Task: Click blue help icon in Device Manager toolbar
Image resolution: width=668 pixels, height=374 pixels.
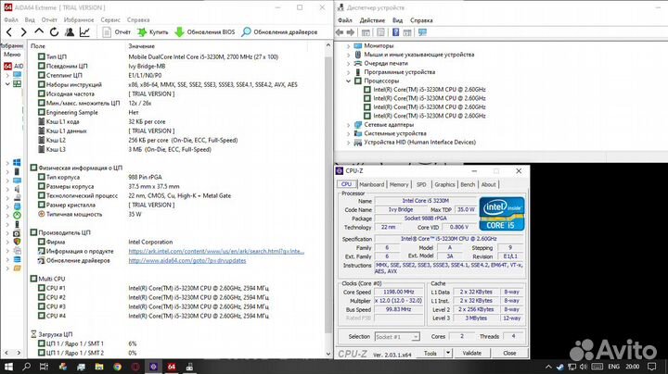Action: pyautogui.click(x=396, y=32)
